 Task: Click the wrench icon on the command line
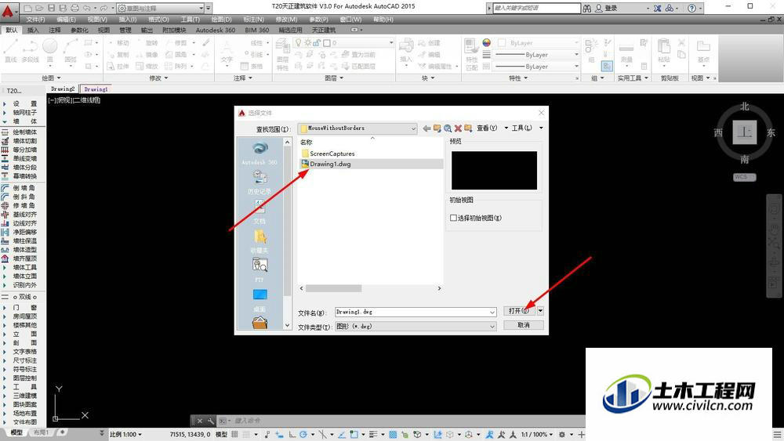[211, 421]
